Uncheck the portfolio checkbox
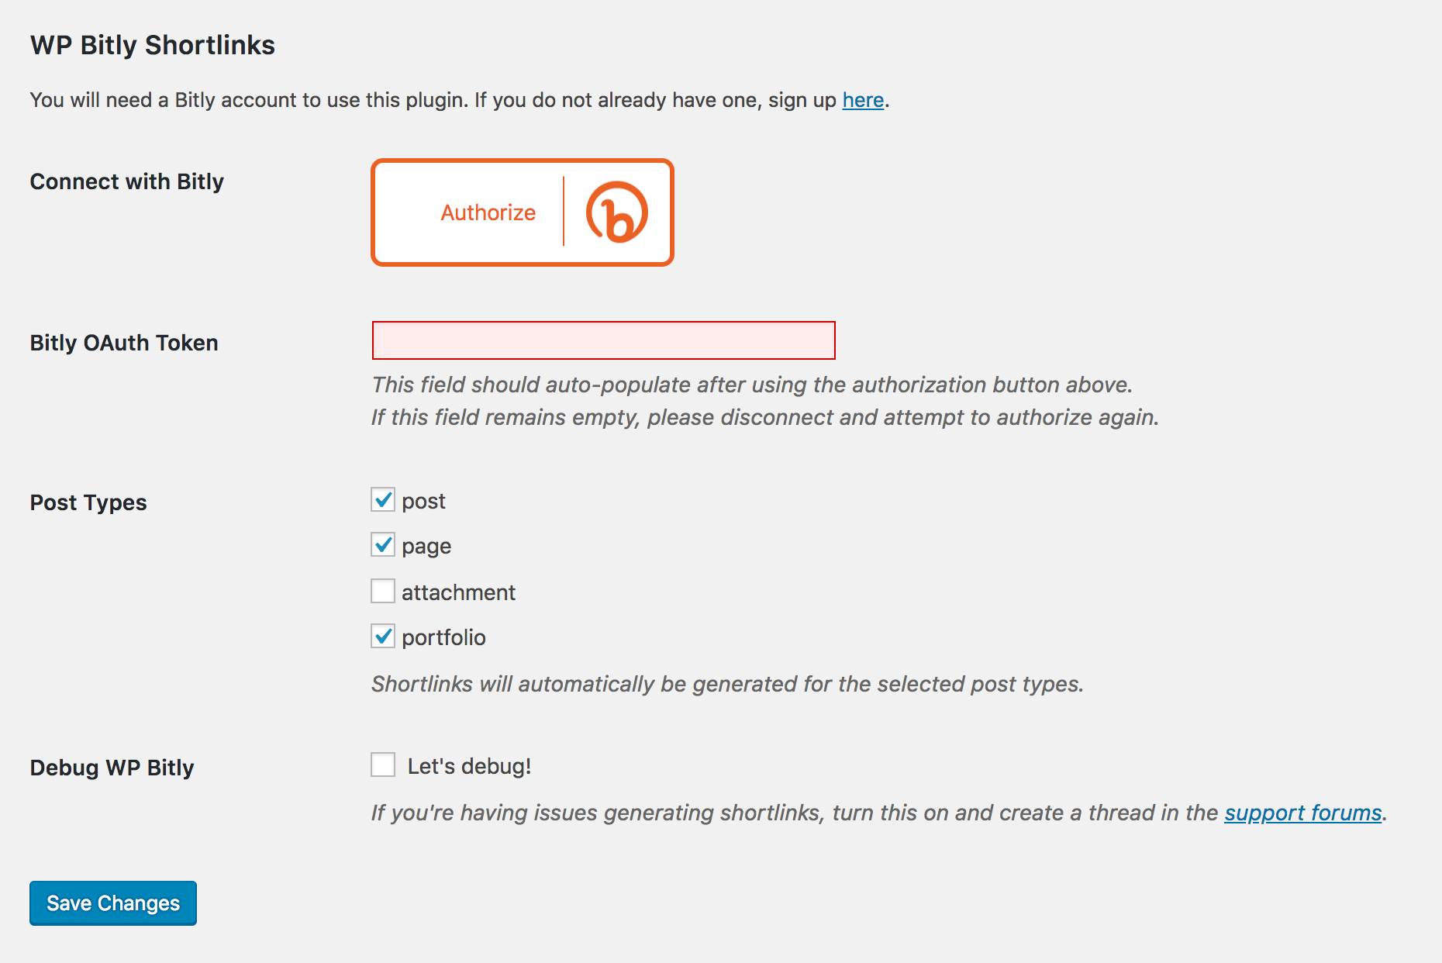1442x963 pixels. (383, 637)
